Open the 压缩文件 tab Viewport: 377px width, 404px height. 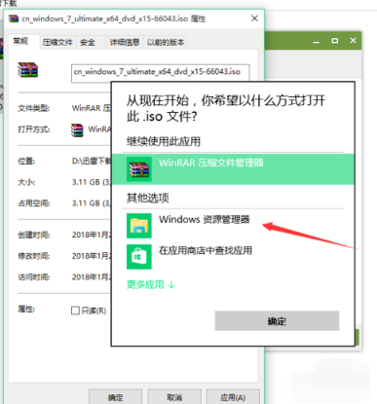[x=57, y=42]
